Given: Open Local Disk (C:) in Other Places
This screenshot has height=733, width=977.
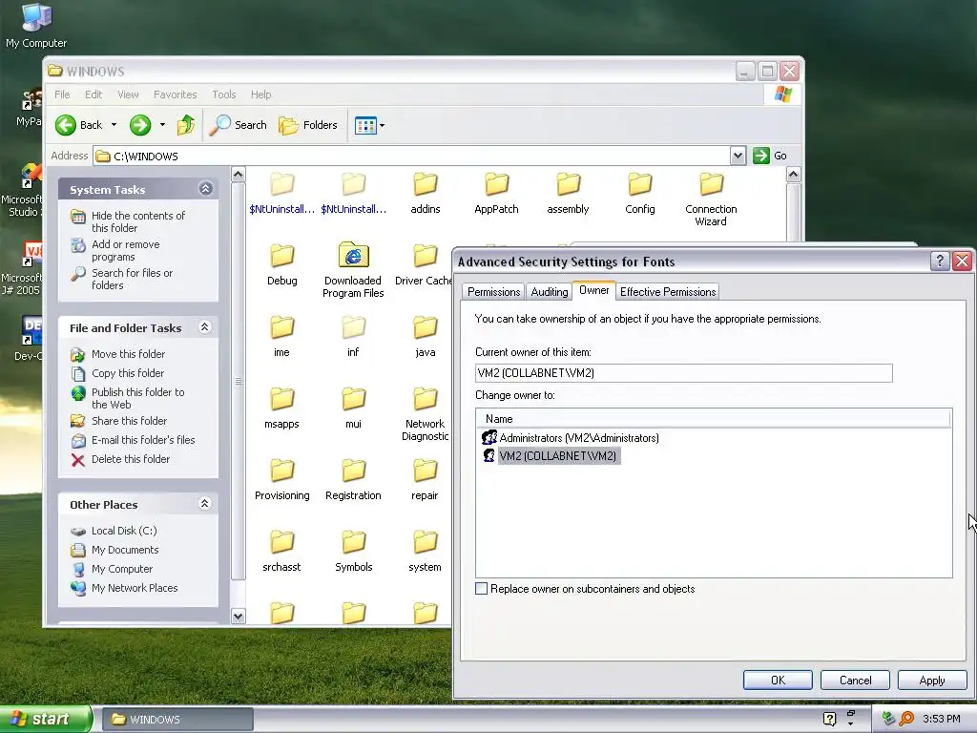Looking at the screenshot, I should click(124, 531).
